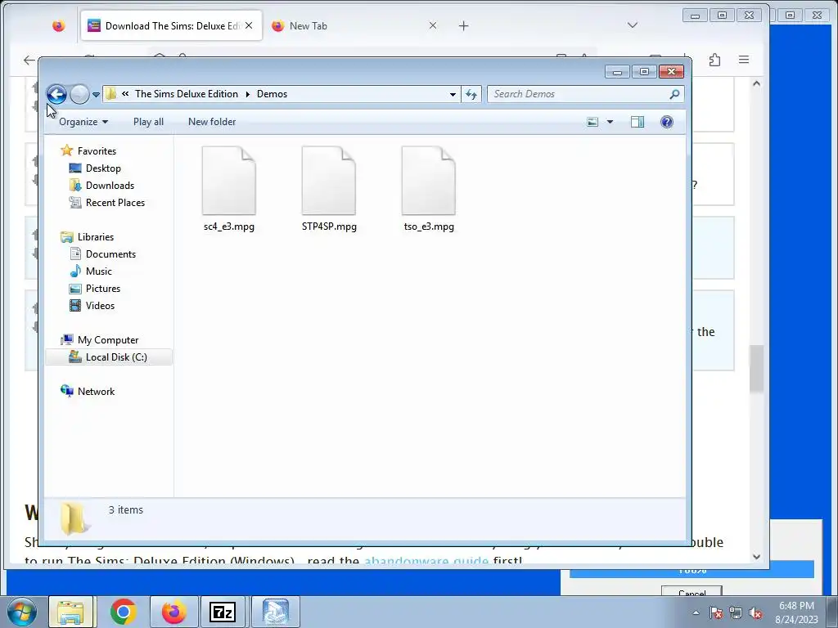Click the Firefox back arrow

click(x=29, y=61)
